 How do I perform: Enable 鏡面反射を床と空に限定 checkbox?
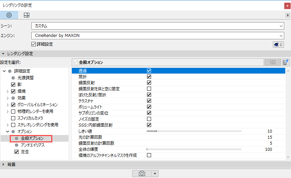click(149, 89)
